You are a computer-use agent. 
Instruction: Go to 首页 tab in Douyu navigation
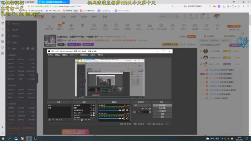[x=54, y=16]
